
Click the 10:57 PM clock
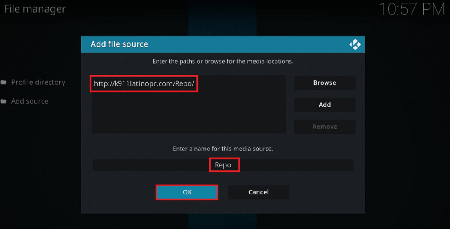[x=412, y=9]
